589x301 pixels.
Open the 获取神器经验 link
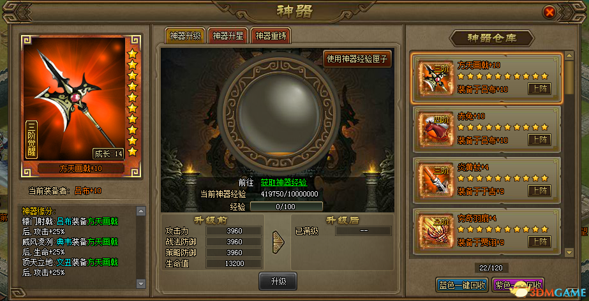coord(284,183)
